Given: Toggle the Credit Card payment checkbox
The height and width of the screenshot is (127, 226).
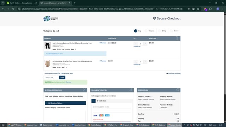Looking at the screenshot, I should (x=93, y=101).
